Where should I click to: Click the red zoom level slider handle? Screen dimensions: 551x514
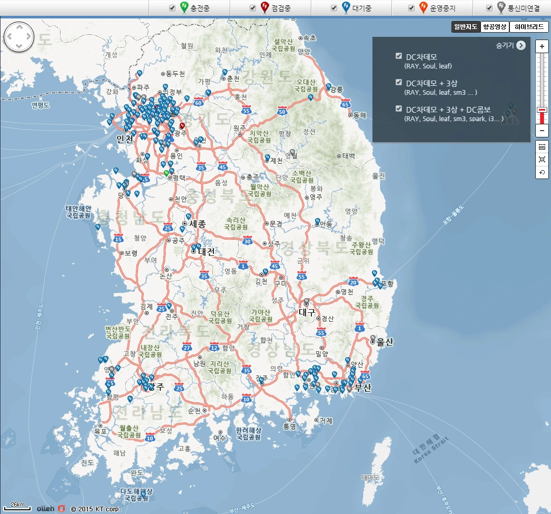click(542, 110)
